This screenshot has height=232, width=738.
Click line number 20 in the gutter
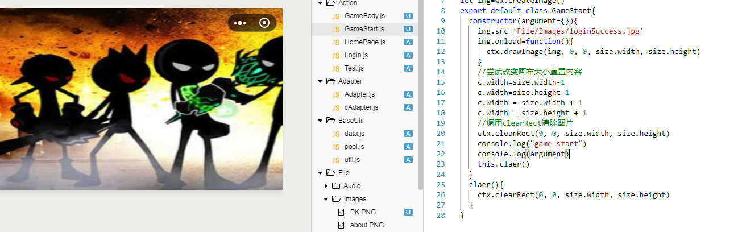(x=441, y=134)
